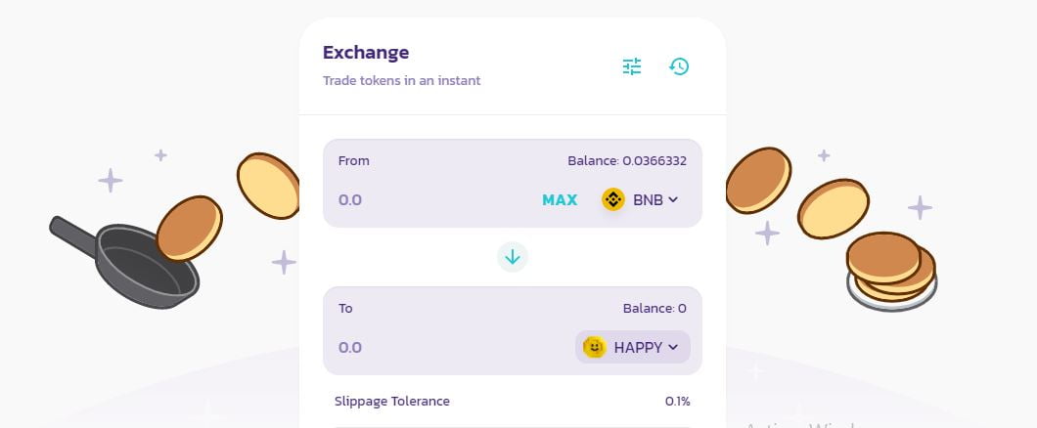Click 'Trade tokens in an instant' subtitle

click(401, 80)
